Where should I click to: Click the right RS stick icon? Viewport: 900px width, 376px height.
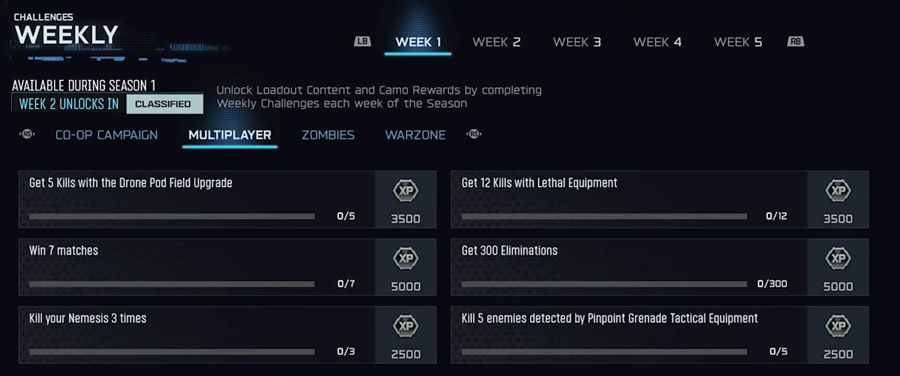click(x=474, y=135)
